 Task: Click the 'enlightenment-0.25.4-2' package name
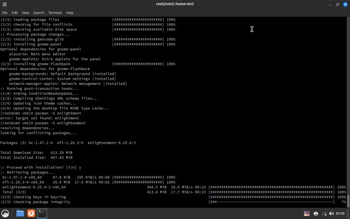tap(112, 143)
